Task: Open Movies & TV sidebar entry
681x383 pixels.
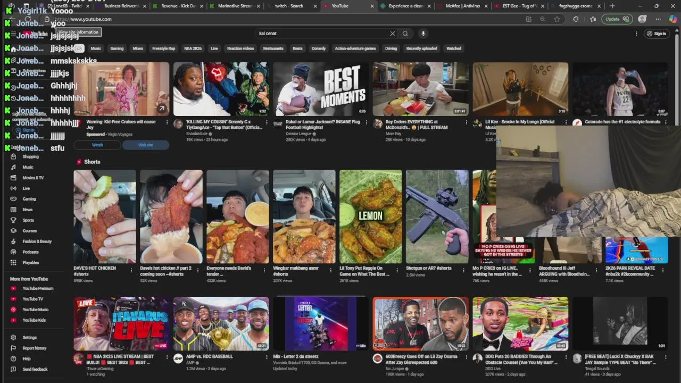Action: tap(33, 178)
